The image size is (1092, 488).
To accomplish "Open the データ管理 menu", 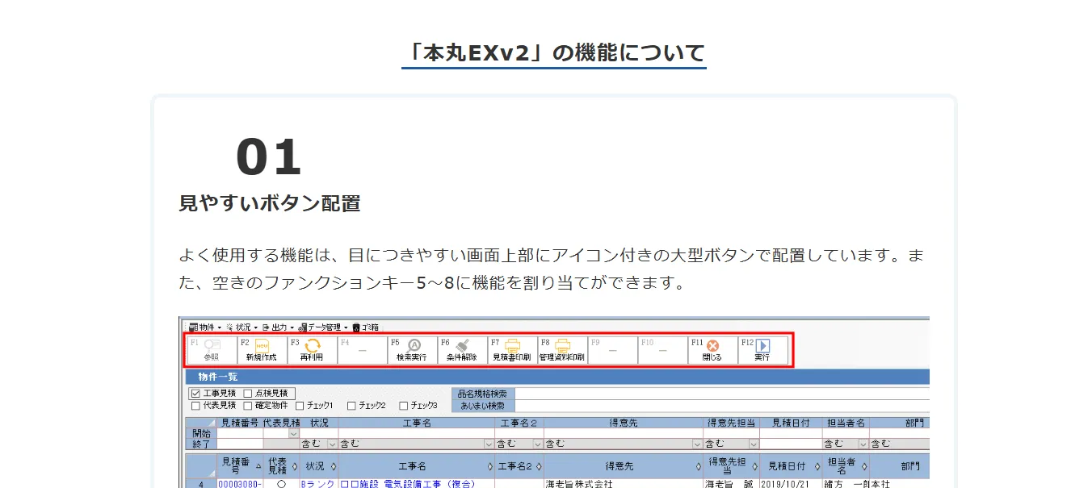I will [x=323, y=327].
